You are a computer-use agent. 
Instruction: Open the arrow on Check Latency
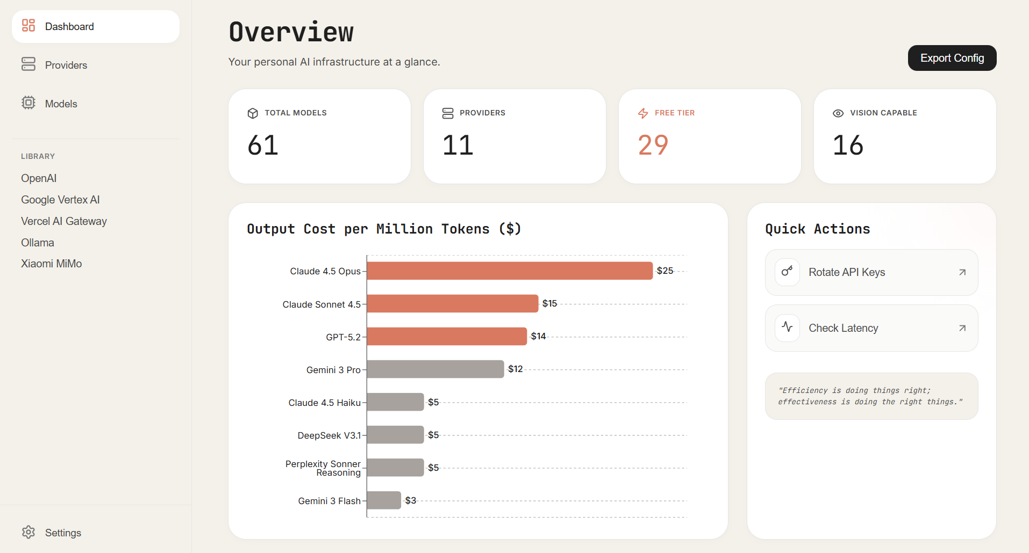[962, 328]
